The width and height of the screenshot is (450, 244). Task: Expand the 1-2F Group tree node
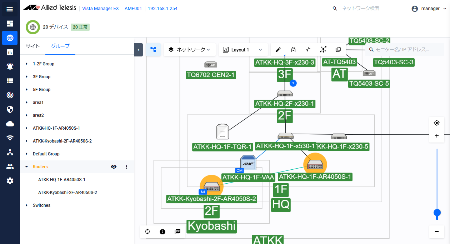click(x=27, y=64)
